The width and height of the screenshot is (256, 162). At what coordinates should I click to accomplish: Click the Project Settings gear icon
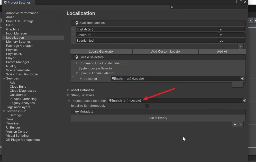coord(5,3)
